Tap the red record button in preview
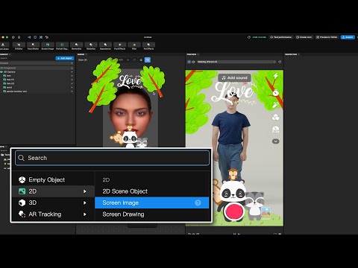Image resolution: width=358 pixels, height=268 pixels. 234,211
